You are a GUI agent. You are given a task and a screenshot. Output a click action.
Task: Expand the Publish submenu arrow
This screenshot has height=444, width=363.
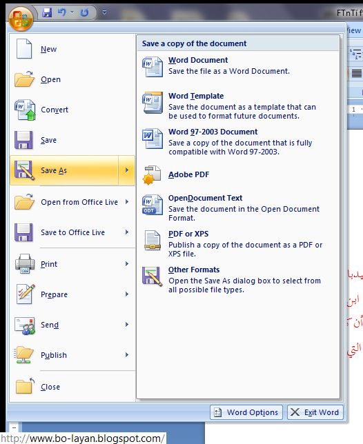pyautogui.click(x=127, y=355)
